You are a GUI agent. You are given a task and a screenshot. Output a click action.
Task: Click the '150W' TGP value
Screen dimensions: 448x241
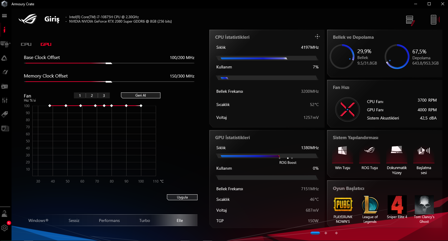pyautogui.click(x=313, y=221)
